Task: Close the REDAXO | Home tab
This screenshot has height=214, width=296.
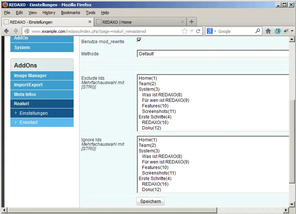Action: pos(182,22)
